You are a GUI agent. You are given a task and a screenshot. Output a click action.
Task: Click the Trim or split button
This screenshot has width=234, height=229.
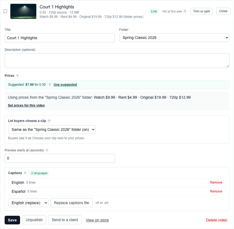pyautogui.click(x=201, y=11)
